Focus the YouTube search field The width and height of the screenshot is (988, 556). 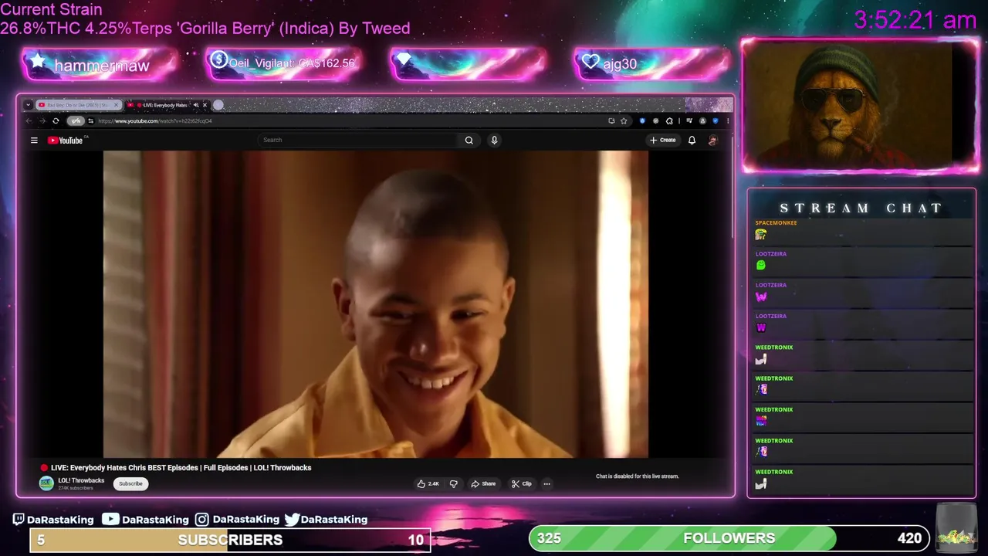(358, 140)
